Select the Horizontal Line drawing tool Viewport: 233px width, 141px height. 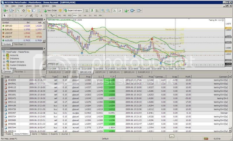(21, 15)
